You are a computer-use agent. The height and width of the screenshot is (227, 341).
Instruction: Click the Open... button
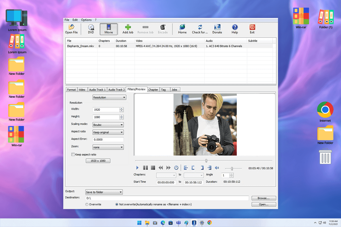pos(264,204)
